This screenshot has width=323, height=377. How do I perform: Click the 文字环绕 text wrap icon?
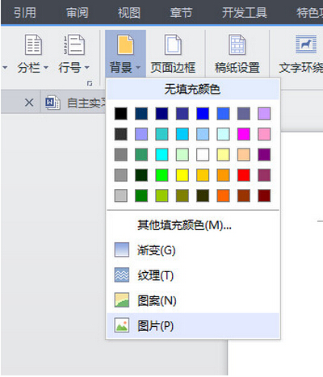[x=306, y=44]
